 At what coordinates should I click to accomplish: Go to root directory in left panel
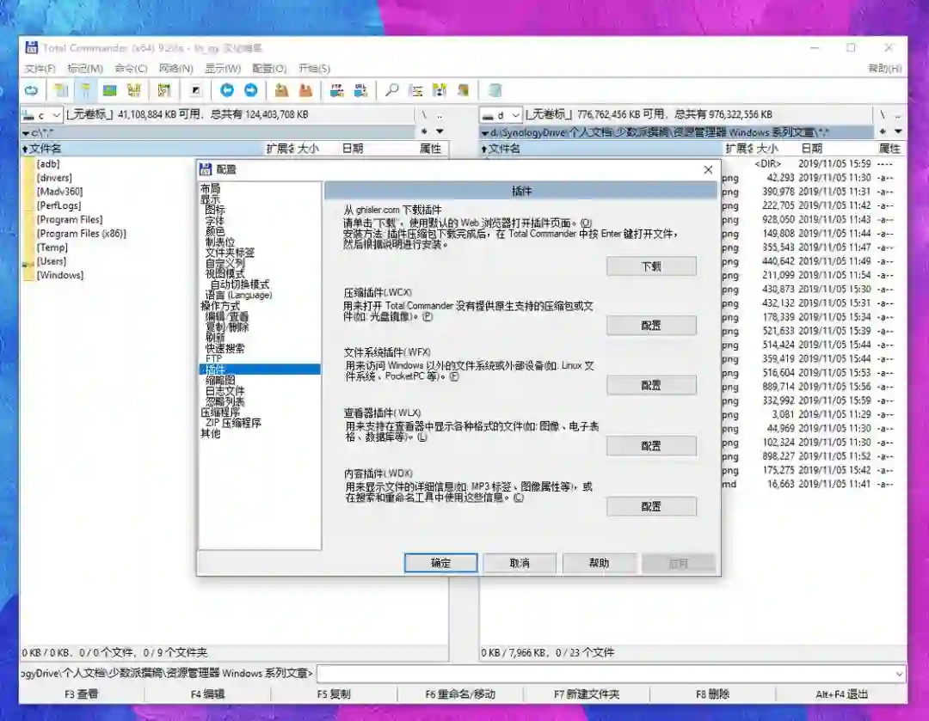[x=424, y=115]
